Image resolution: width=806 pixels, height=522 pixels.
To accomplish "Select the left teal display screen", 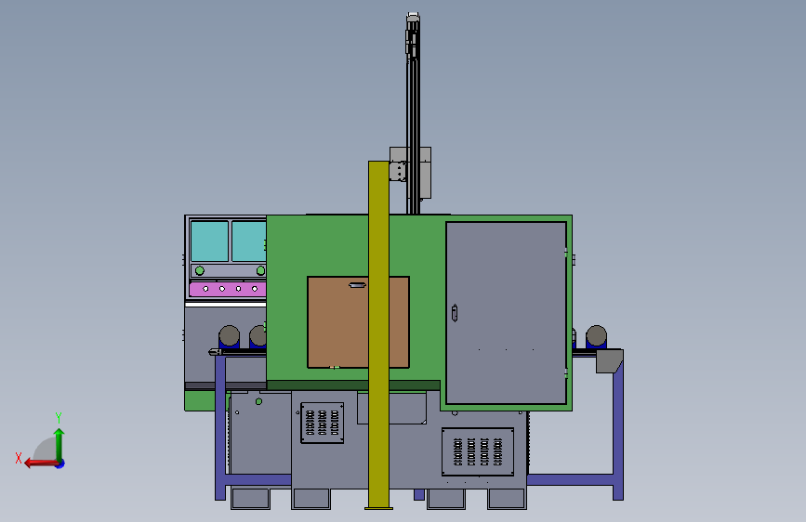I will (210, 241).
